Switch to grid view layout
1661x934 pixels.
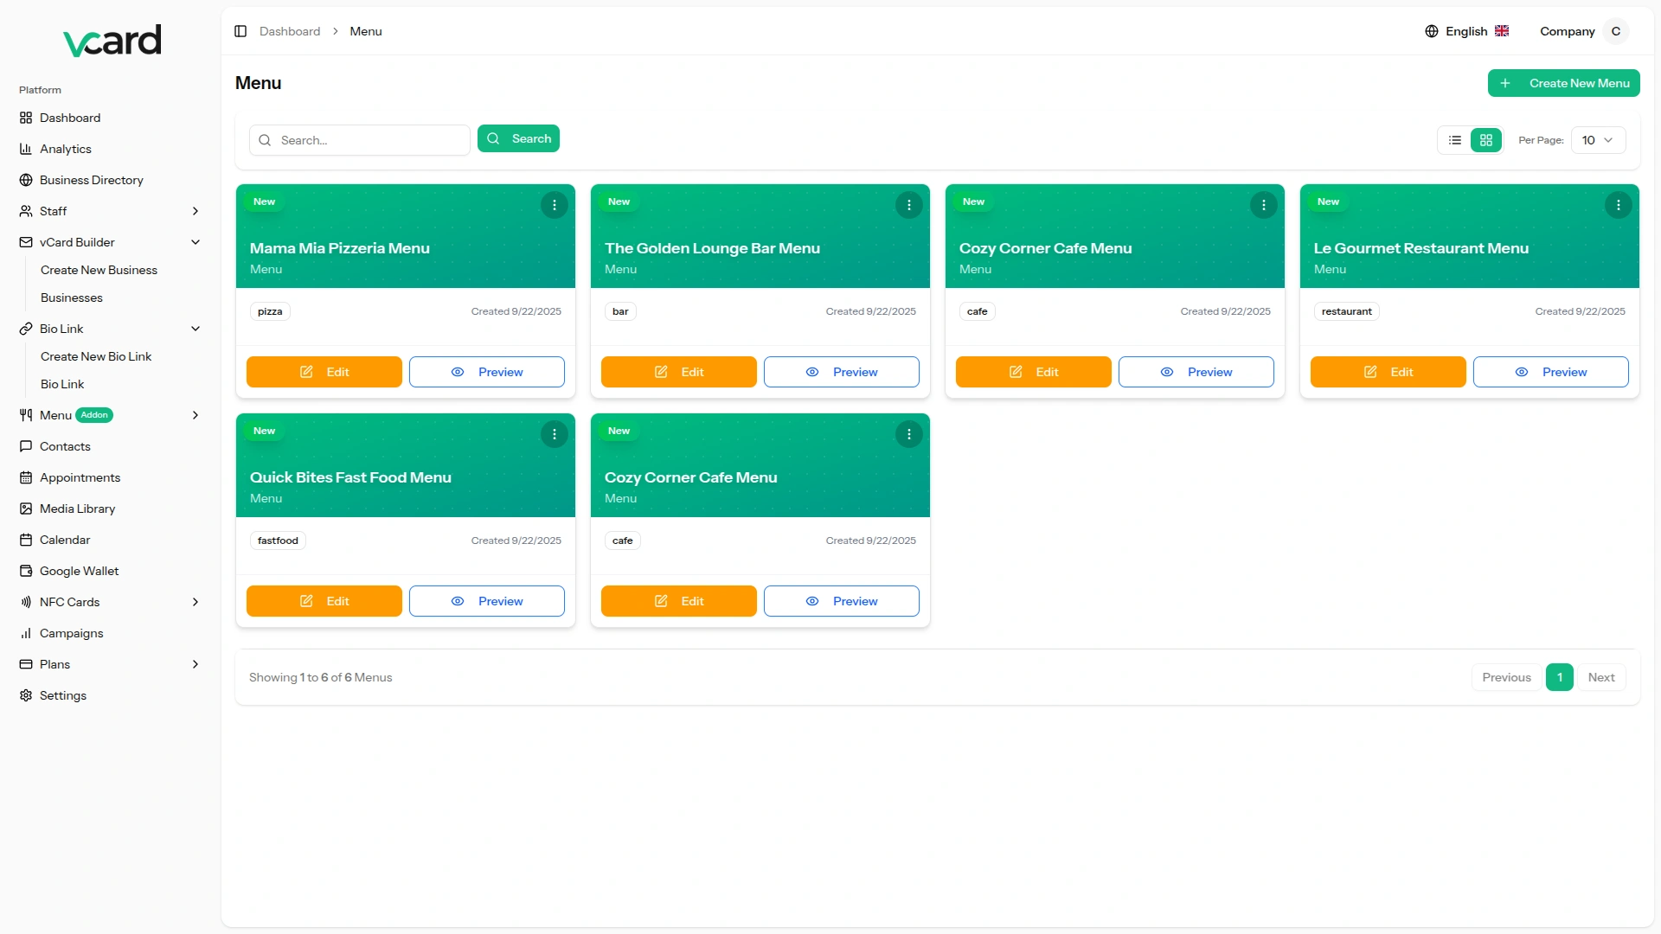(1486, 140)
